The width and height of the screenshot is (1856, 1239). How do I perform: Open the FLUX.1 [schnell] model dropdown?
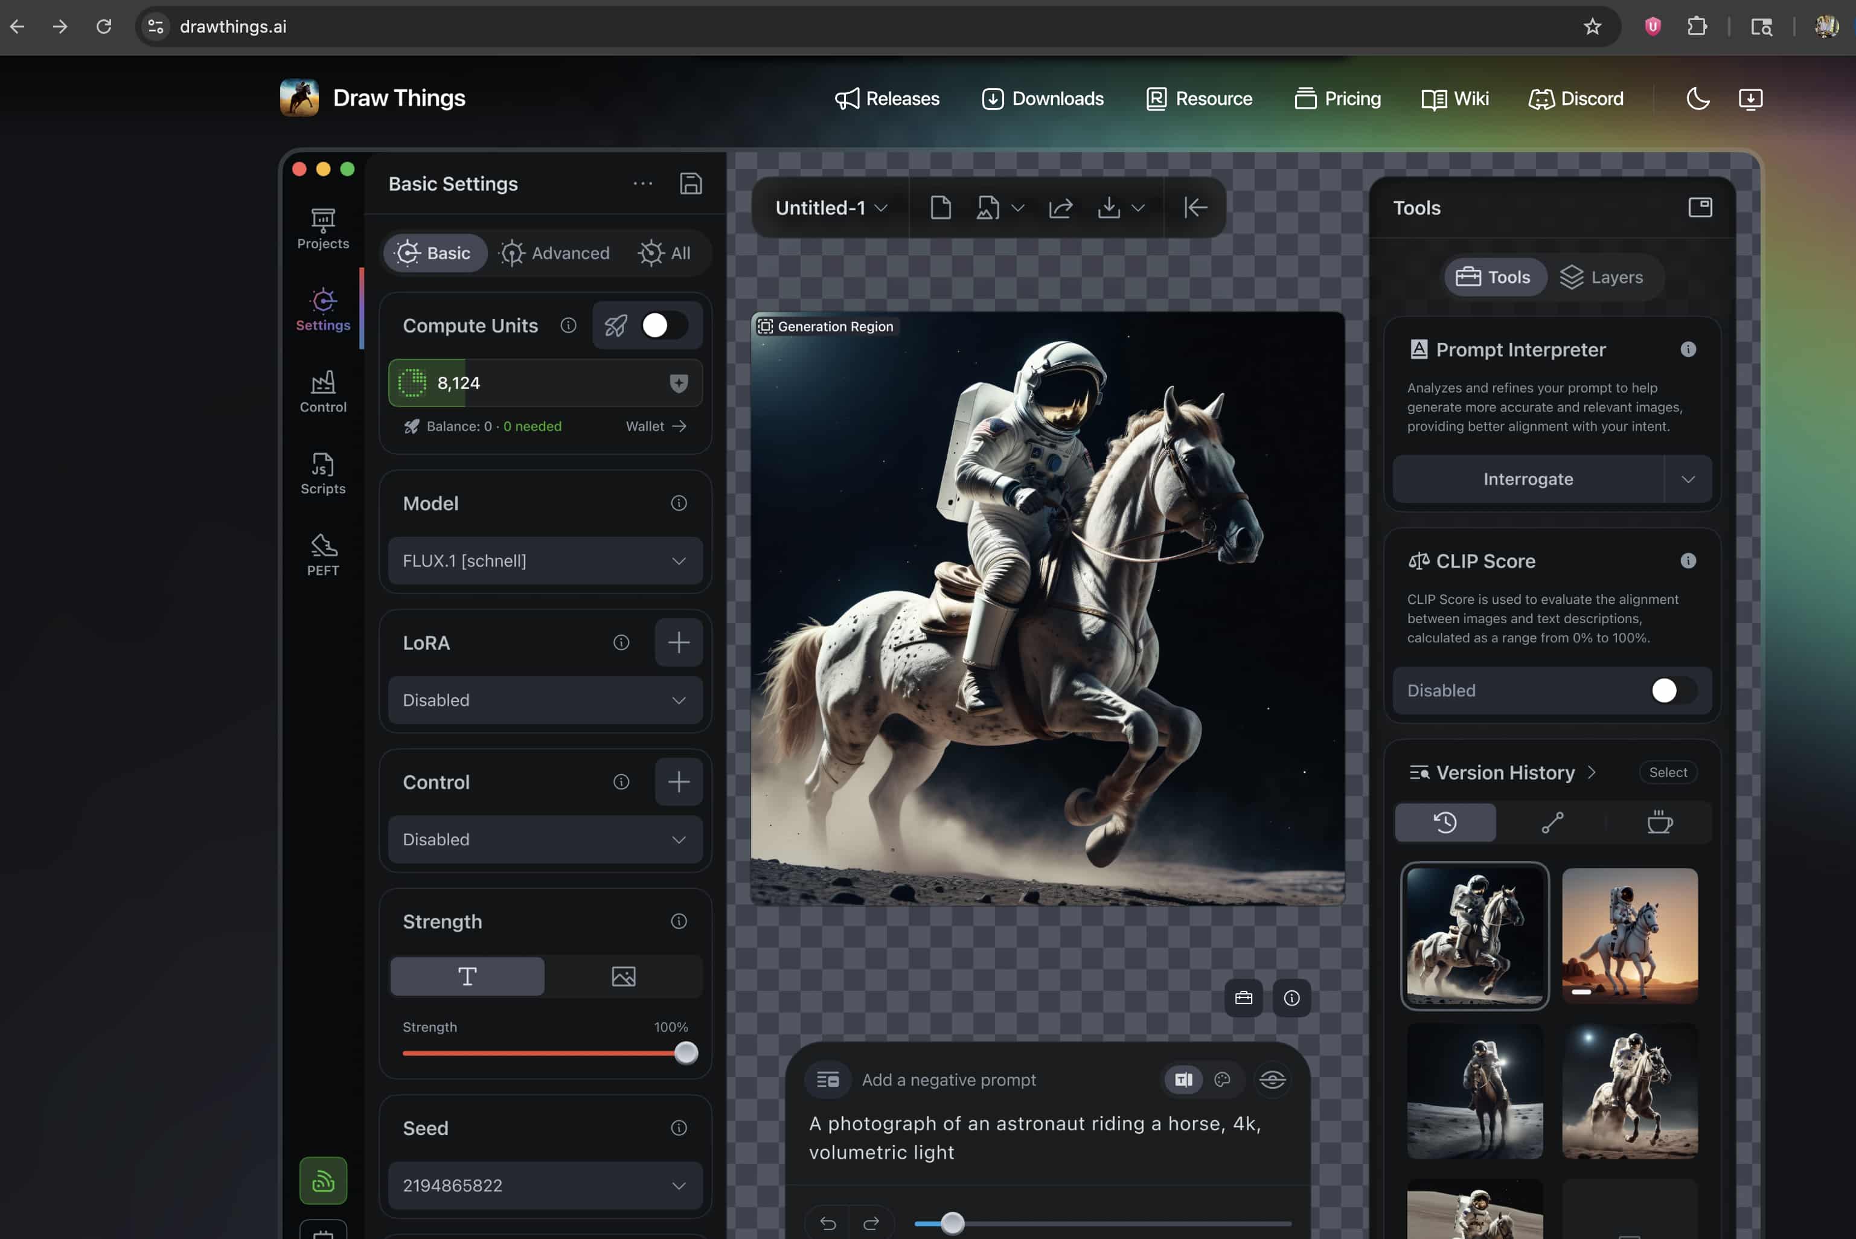[x=545, y=561]
